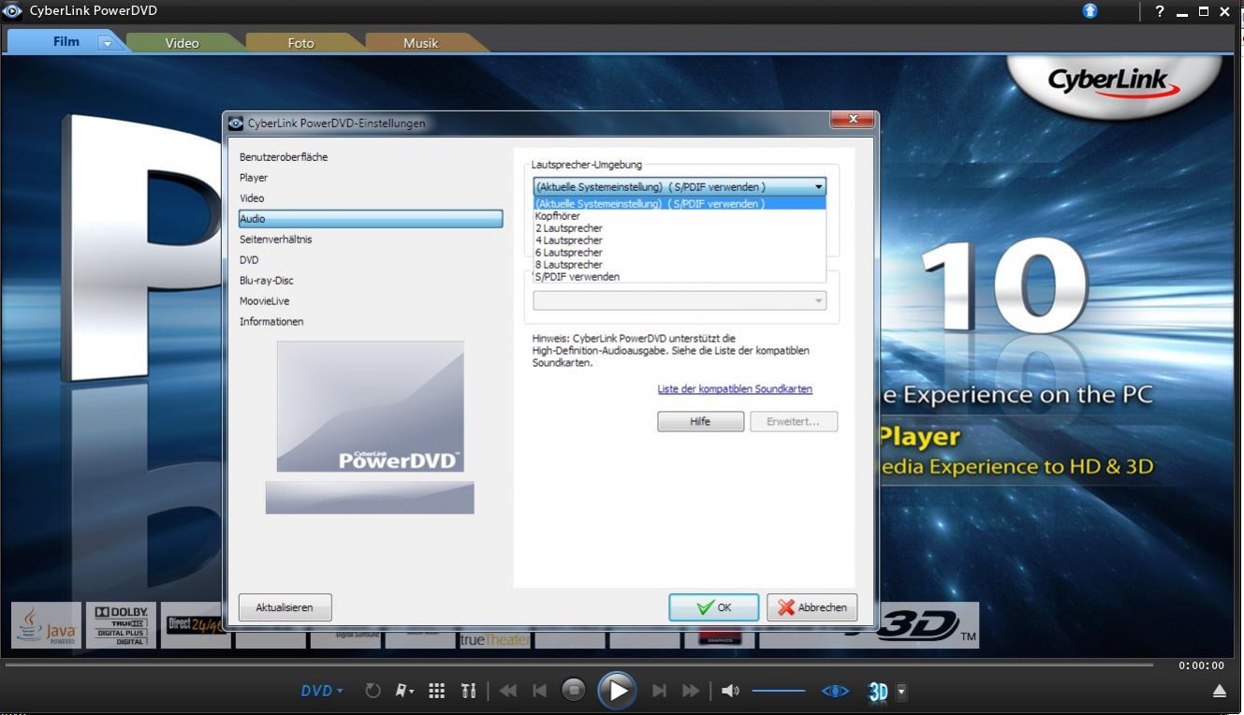Open the chapter grid thumbnails icon

[x=436, y=691]
